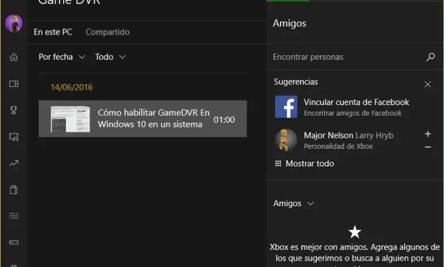The image size is (444, 267).
Task: Open the Cómo habilitar GameDVR clip
Action: [x=143, y=119]
